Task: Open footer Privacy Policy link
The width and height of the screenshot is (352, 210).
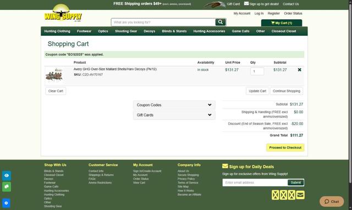Action: [186, 179]
